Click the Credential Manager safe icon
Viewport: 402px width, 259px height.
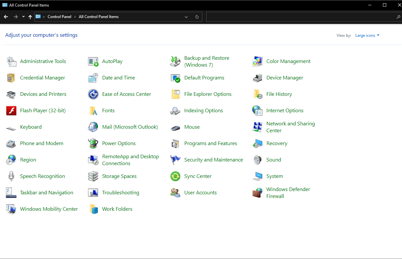tap(11, 78)
